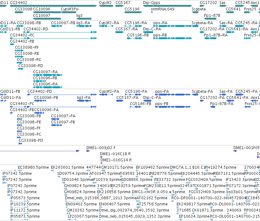This screenshot has width=260, height=221.
Task: Click the IP07342.5prime EST glyph
Action: click(5, 177)
